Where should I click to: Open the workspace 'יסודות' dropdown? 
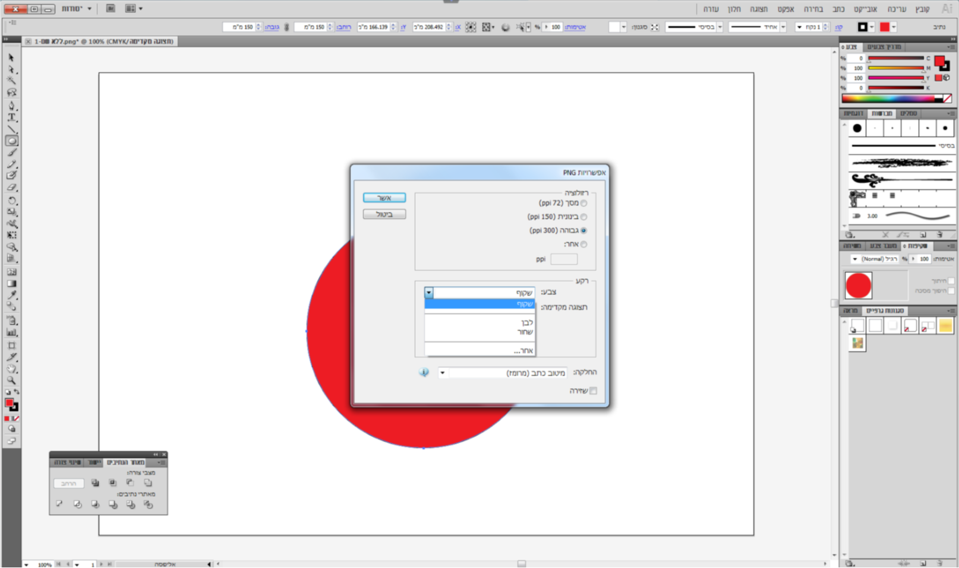coord(77,9)
